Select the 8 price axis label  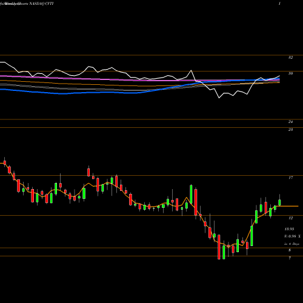pos(290,250)
